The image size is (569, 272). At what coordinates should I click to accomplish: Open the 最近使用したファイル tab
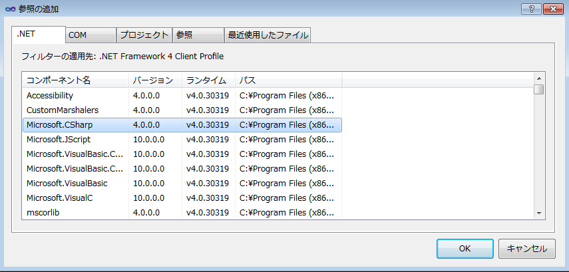(x=268, y=35)
